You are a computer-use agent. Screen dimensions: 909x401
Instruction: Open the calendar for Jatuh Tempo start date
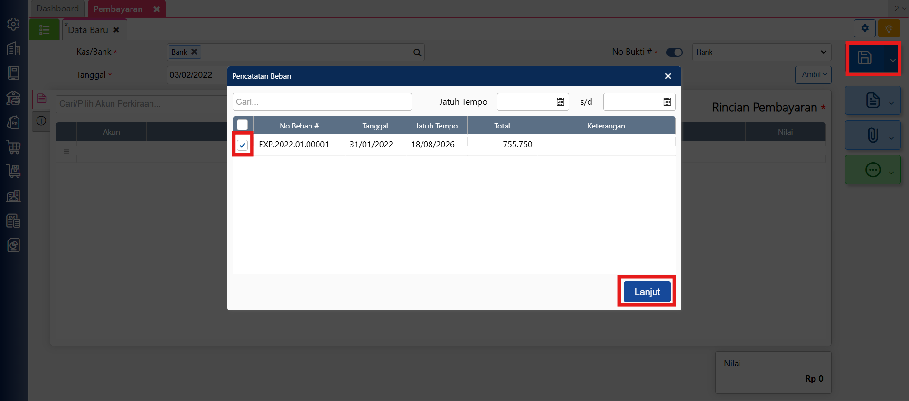560,102
